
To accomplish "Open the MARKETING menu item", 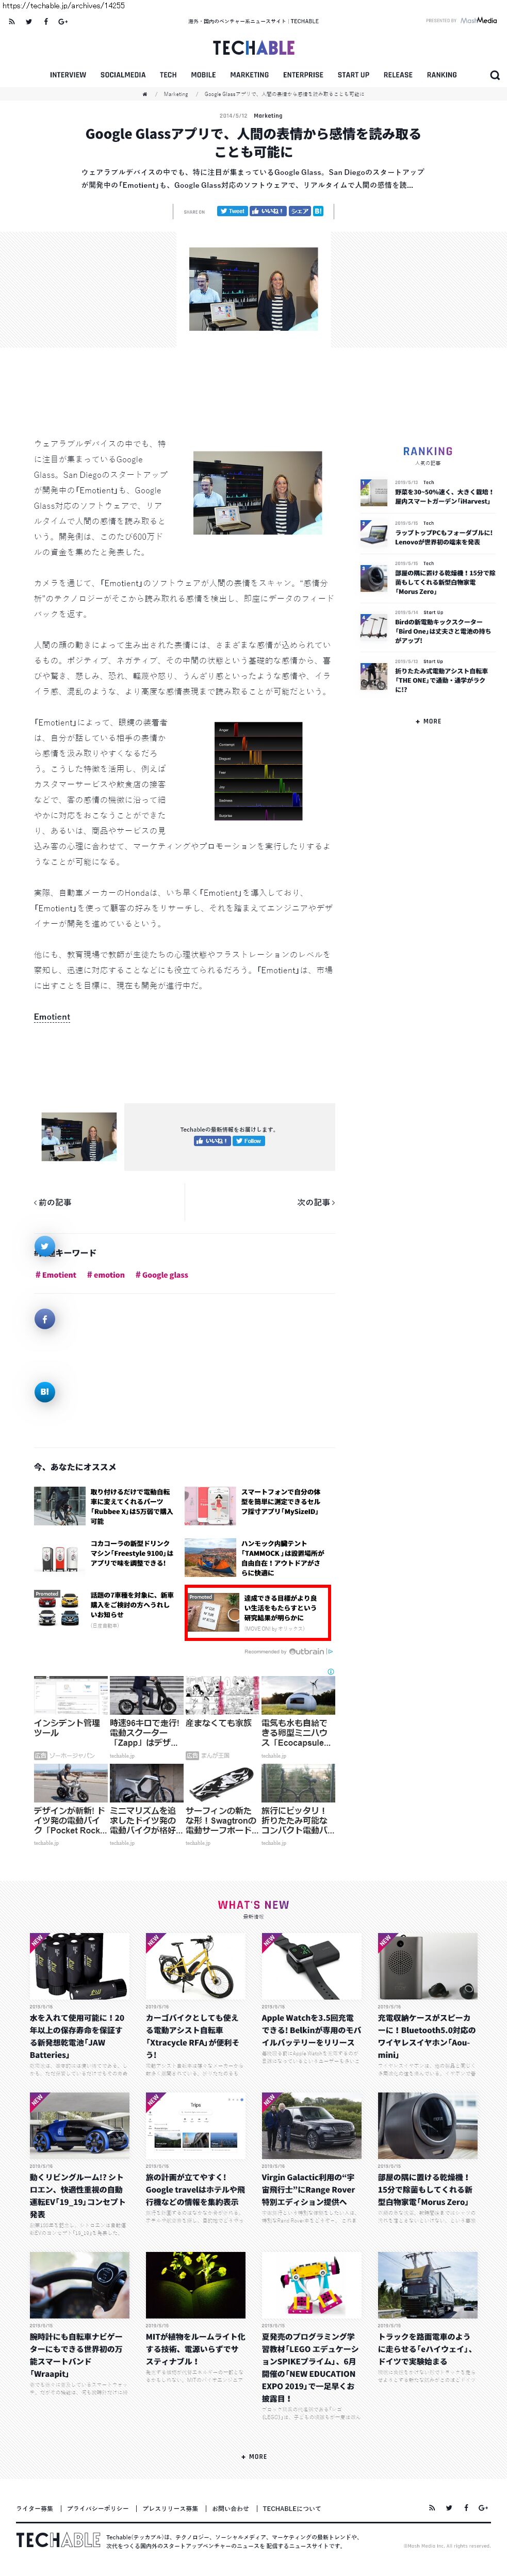I will tap(249, 75).
